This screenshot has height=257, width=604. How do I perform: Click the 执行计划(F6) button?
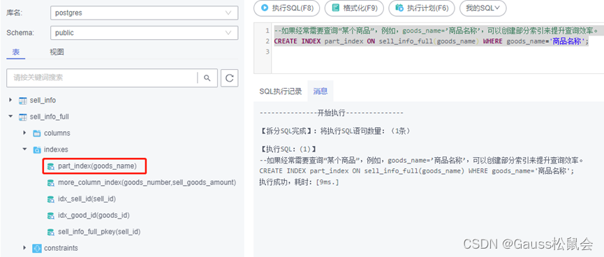tap(422, 8)
